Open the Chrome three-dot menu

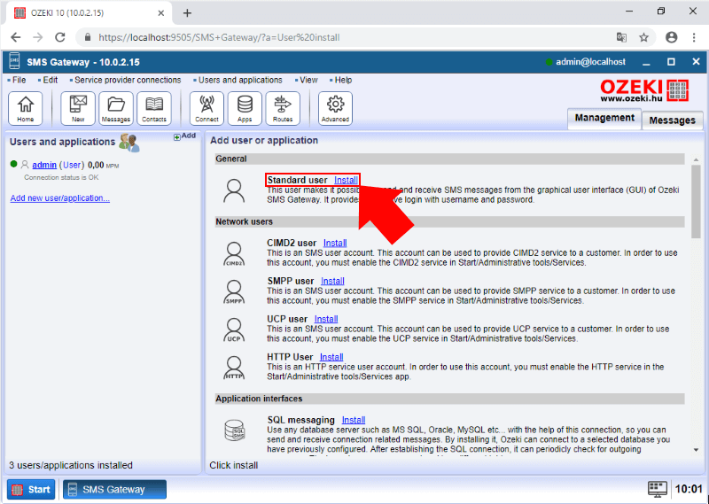coord(694,37)
